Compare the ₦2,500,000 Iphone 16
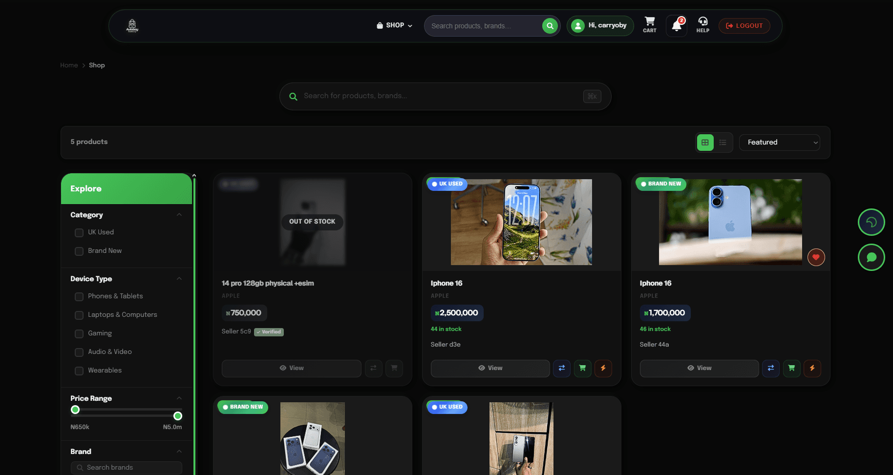The image size is (893, 475). 562,368
